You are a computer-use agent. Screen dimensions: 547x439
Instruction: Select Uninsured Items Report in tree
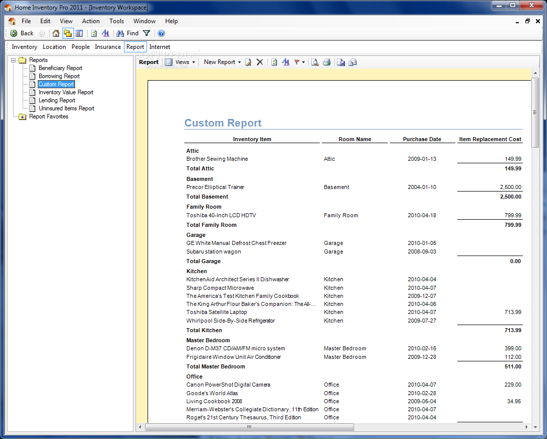coord(66,108)
